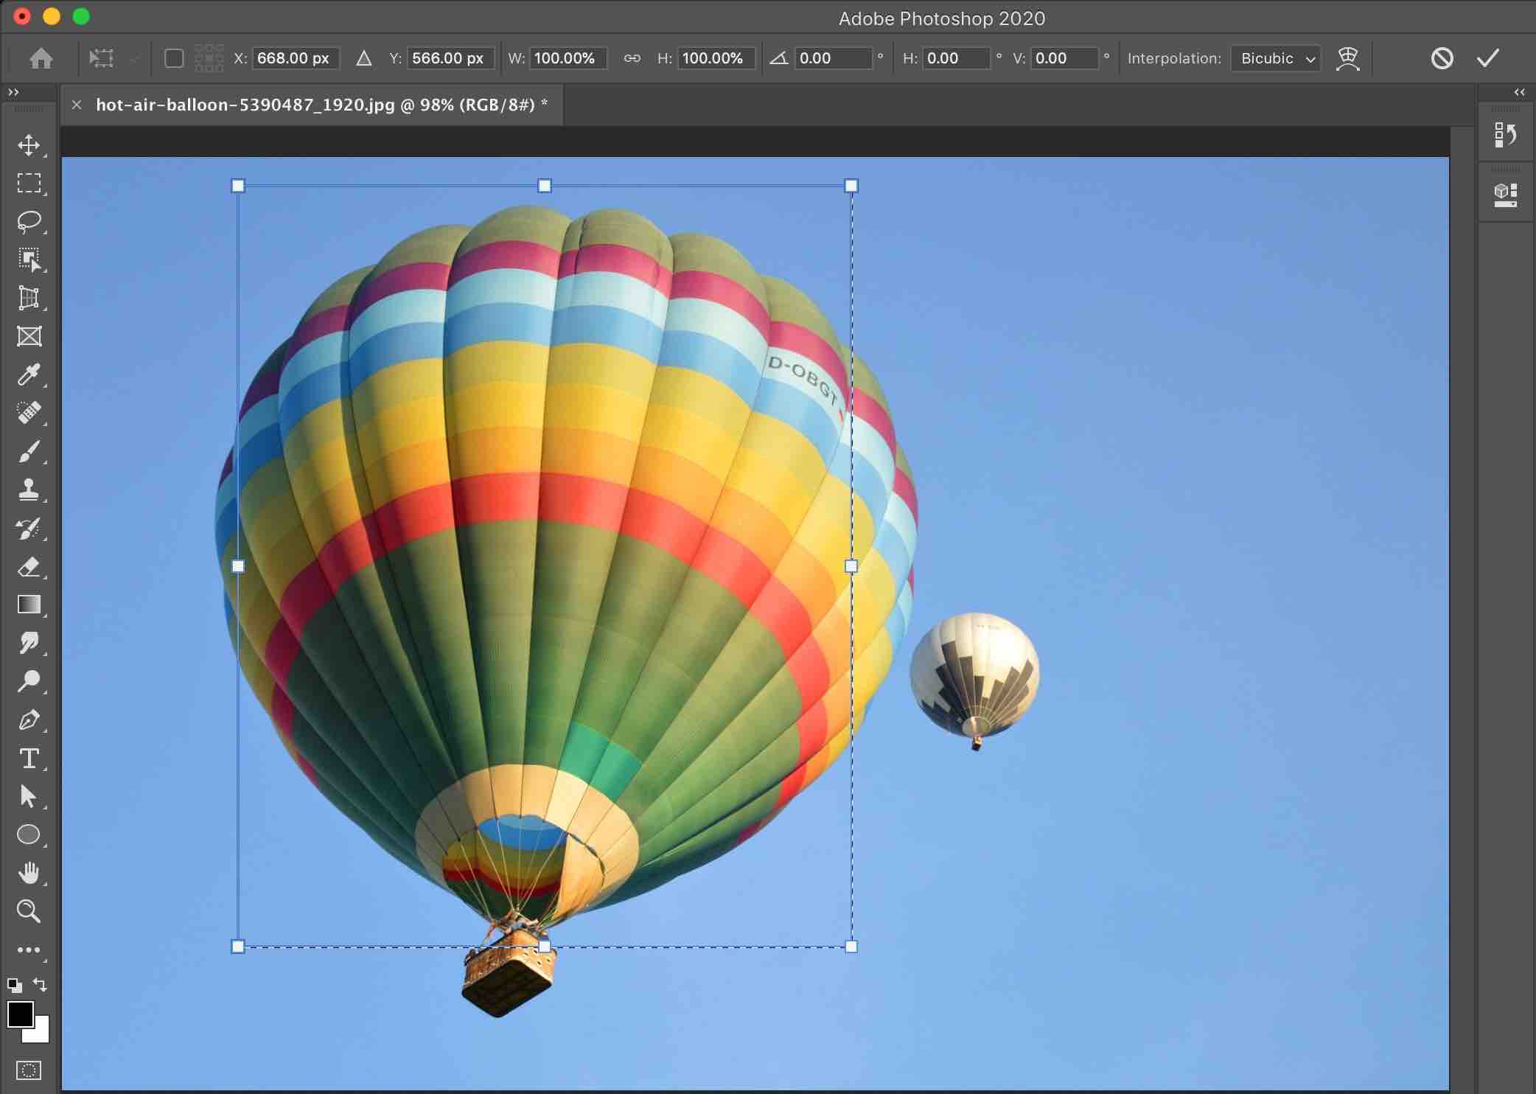Cancel the transform operation
1536x1094 pixels.
click(1442, 58)
